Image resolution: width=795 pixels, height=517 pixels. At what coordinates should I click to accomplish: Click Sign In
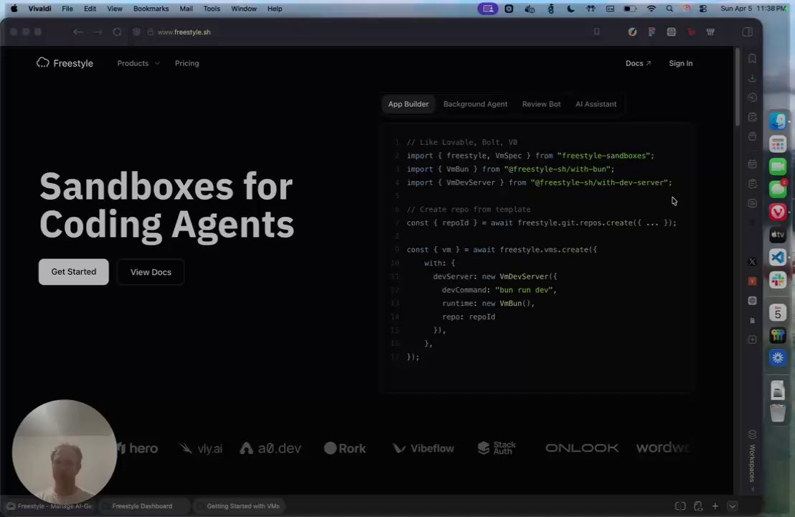680,63
